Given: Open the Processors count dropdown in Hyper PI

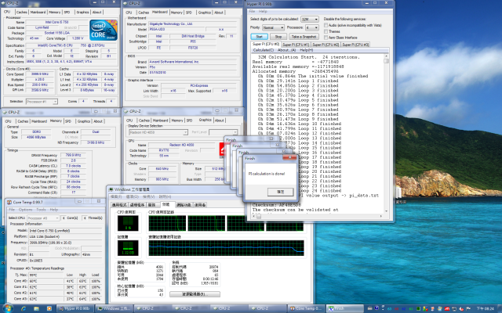Looking at the screenshot, I should point(311,28).
